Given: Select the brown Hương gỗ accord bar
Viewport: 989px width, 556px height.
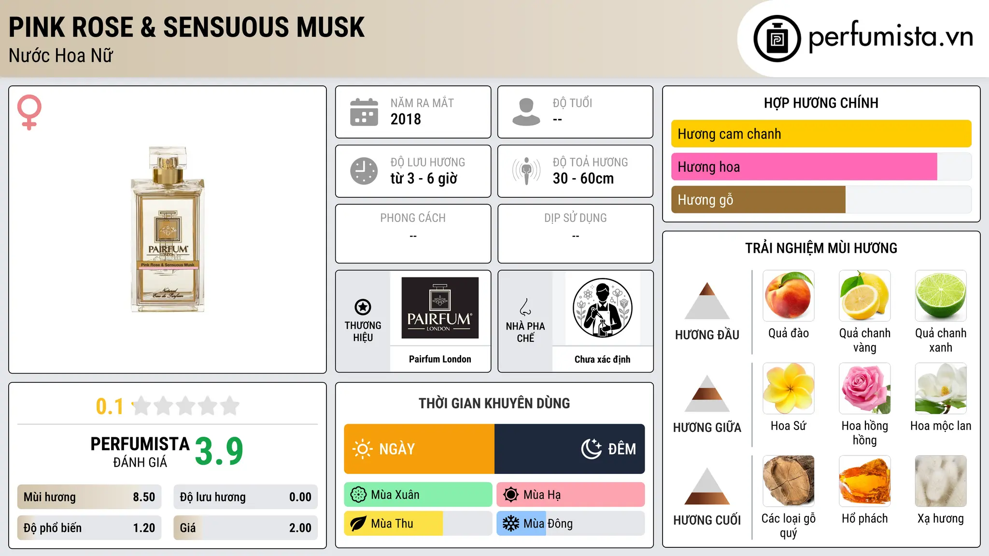Looking at the screenshot, I should pyautogui.click(x=821, y=200).
